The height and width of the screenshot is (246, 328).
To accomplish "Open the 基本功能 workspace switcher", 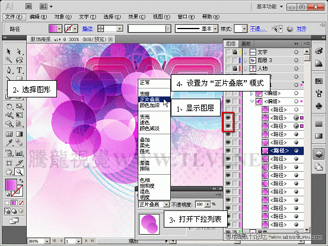I will 270,7.
